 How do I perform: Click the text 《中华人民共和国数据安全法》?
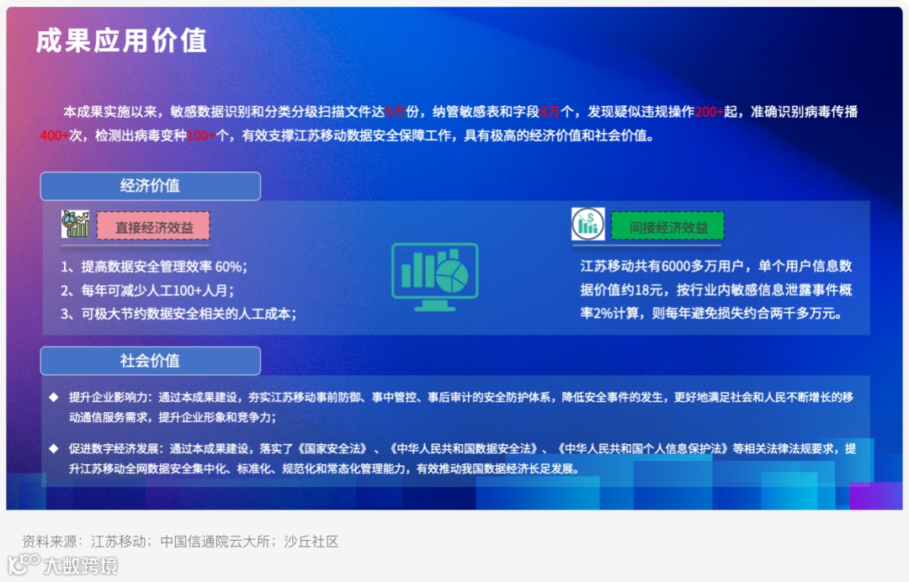pos(463,449)
